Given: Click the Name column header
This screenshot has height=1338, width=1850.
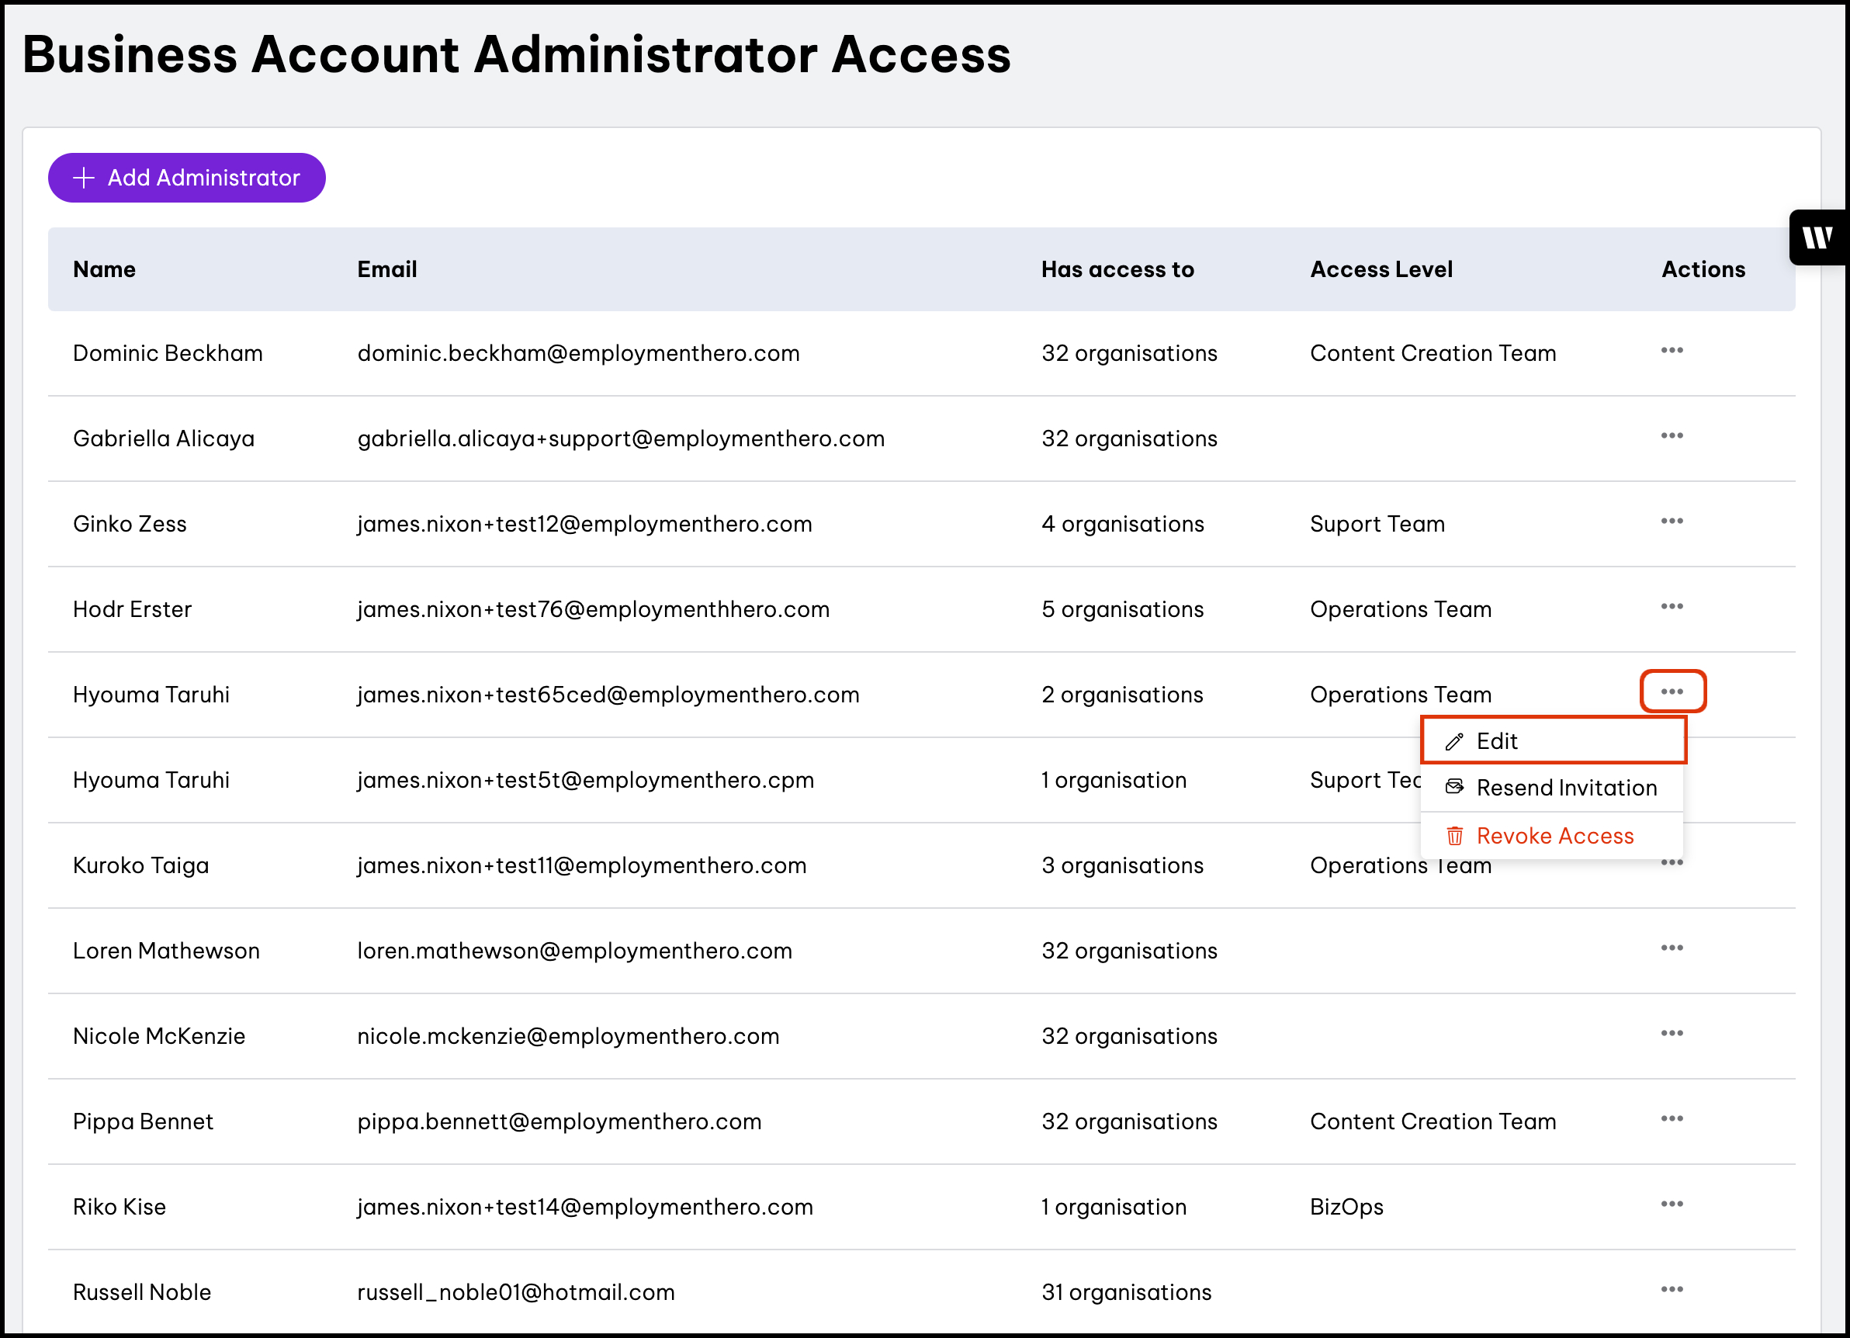Looking at the screenshot, I should (105, 270).
